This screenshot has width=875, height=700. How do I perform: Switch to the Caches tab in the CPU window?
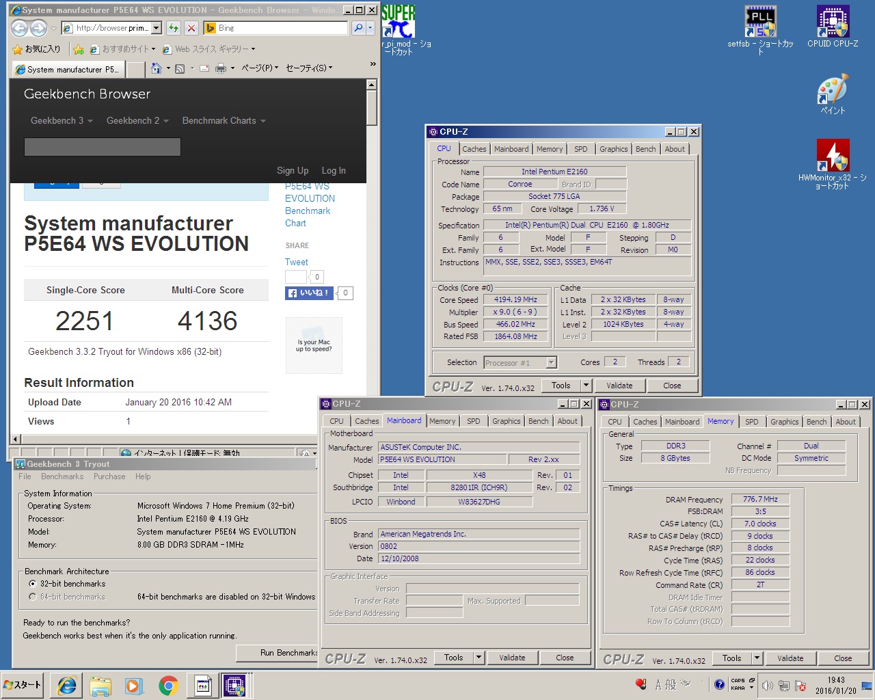(x=474, y=149)
